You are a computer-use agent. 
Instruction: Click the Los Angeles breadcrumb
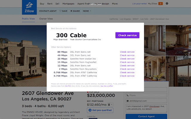[x=126, y=19]
